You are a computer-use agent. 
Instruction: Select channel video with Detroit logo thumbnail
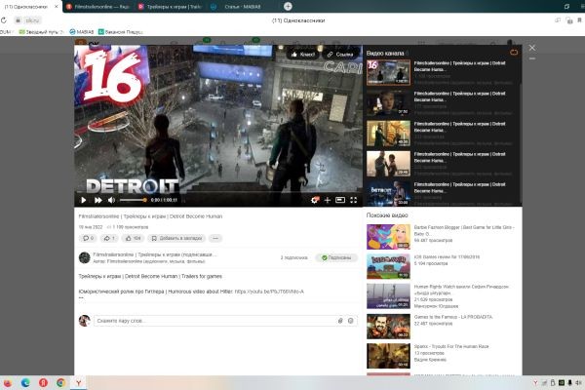tap(388, 193)
